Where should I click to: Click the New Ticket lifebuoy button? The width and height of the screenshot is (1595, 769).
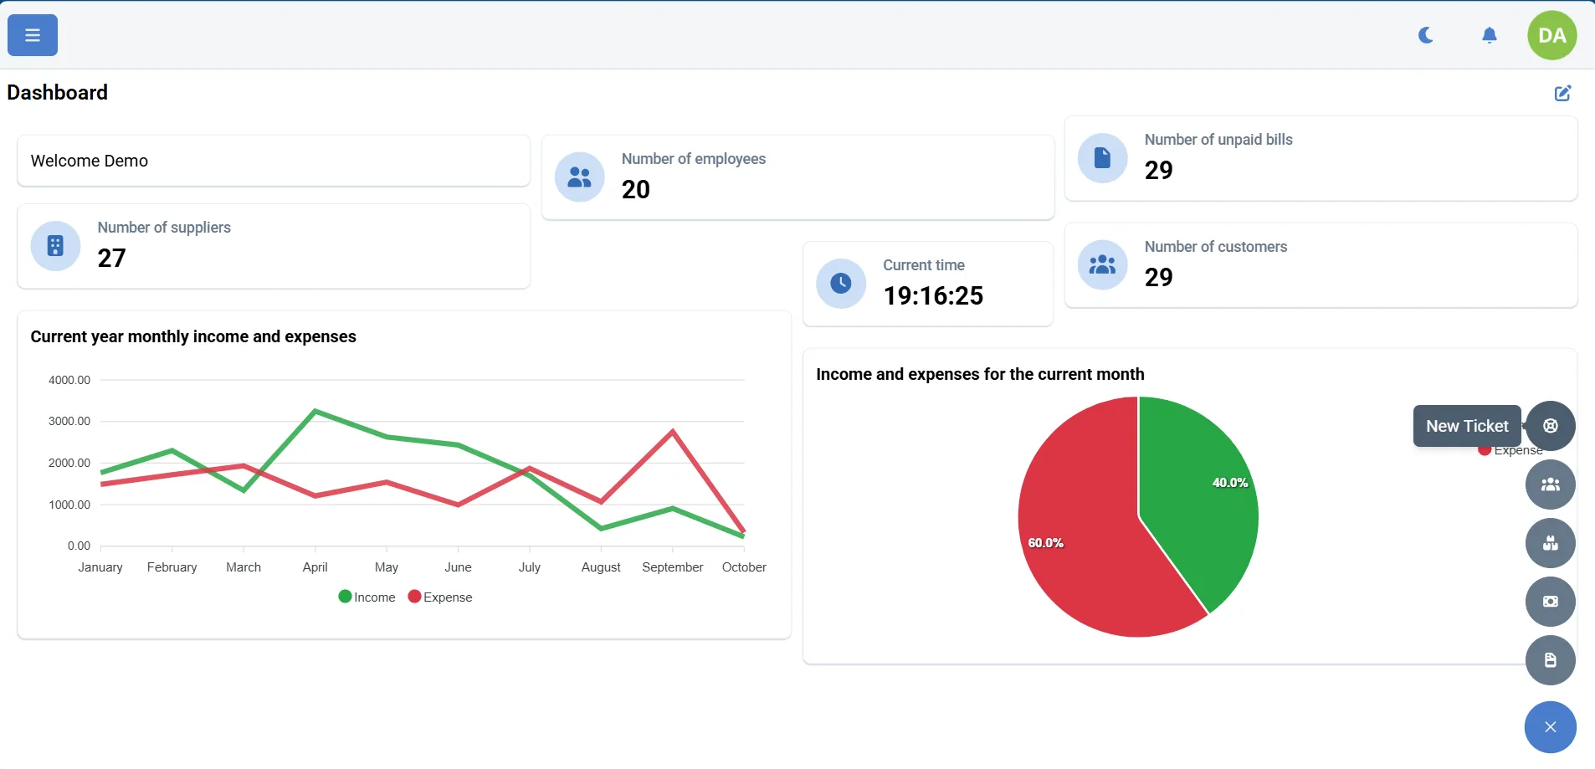(1550, 426)
